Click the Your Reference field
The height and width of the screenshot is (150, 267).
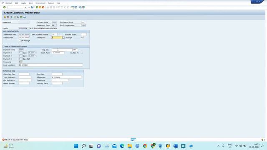25,77
